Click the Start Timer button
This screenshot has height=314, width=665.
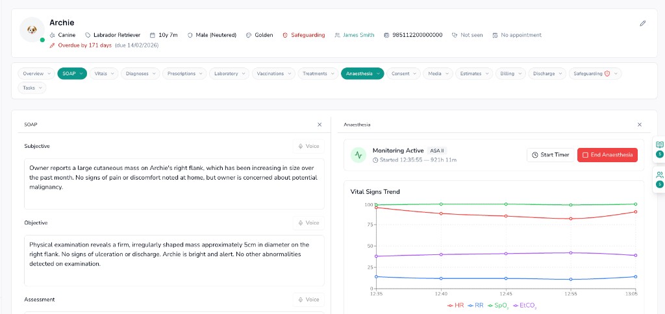[551, 155]
